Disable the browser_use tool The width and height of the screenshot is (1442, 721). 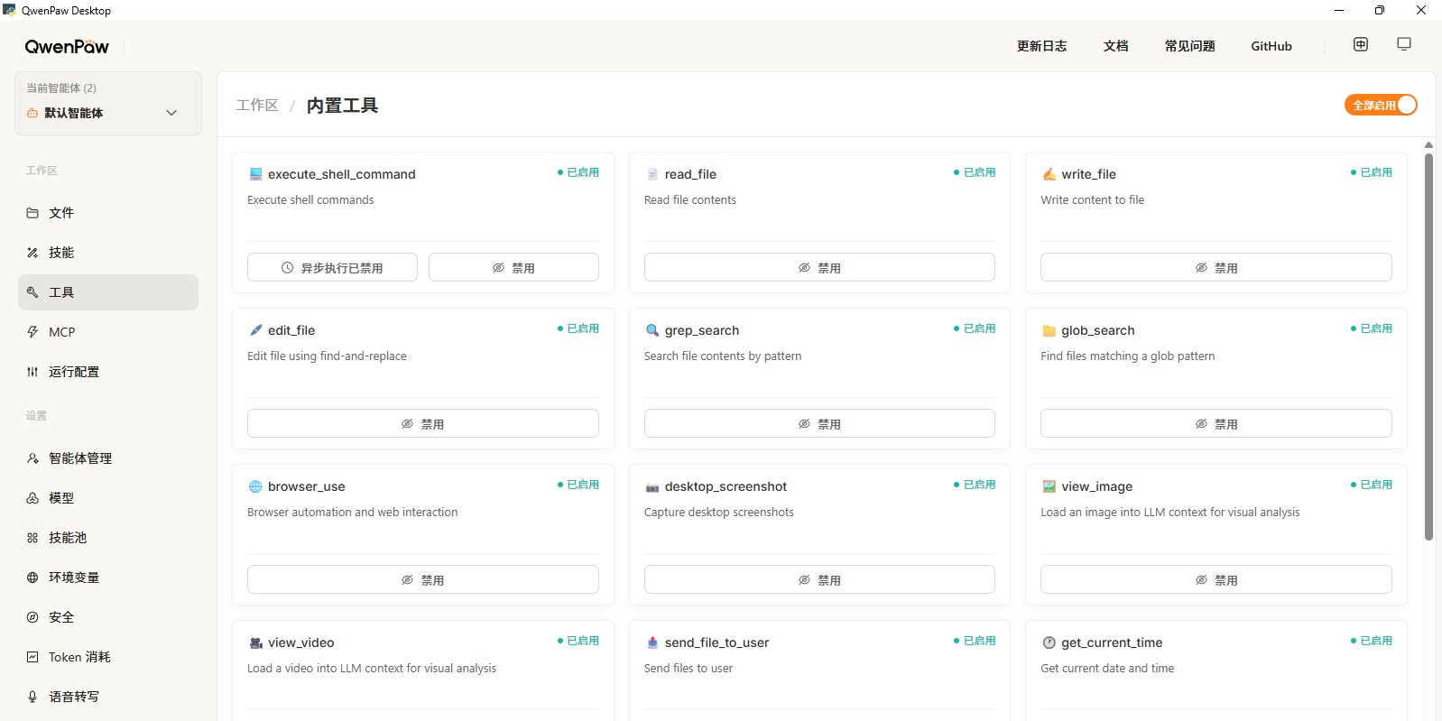point(423,579)
